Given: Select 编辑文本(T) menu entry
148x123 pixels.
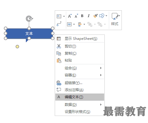Looking at the screenshot, I should click(80, 97).
